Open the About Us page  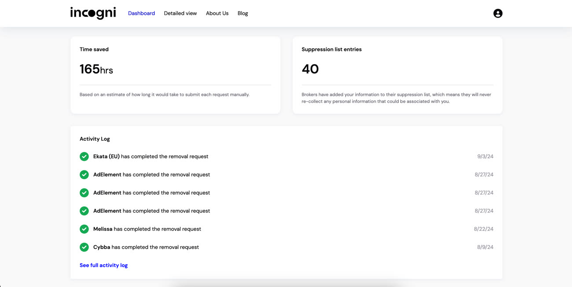click(217, 13)
